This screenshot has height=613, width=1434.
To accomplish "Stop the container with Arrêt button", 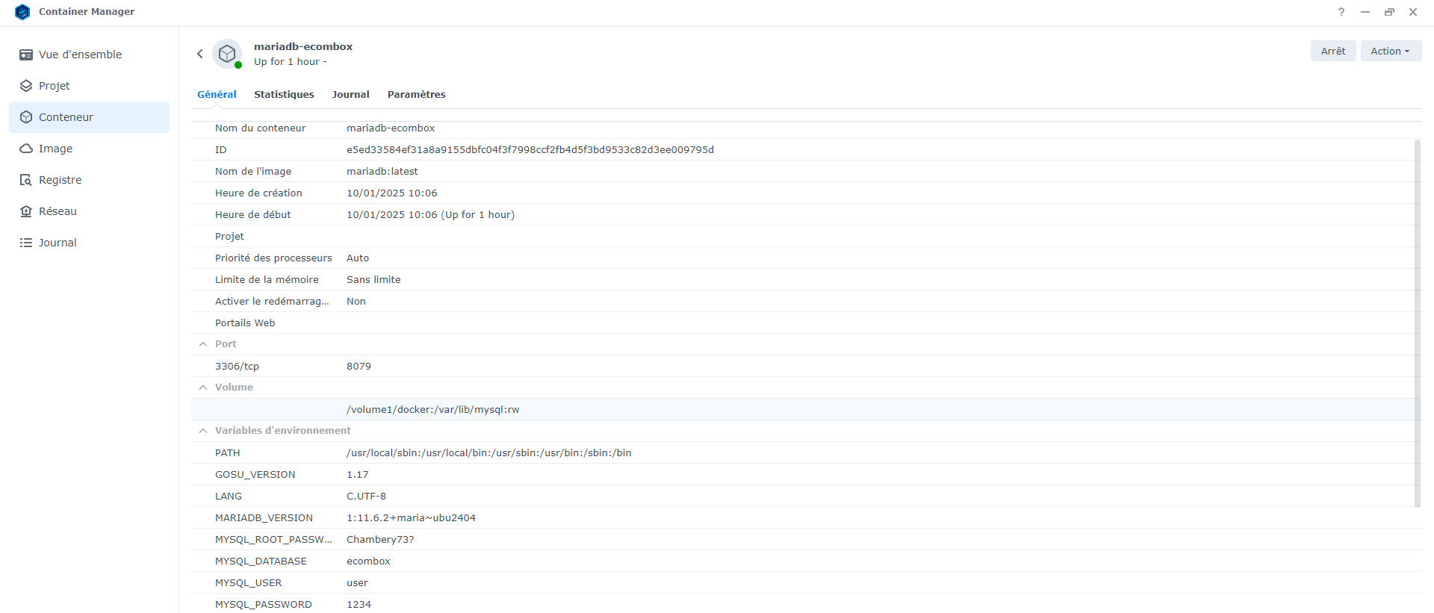I will point(1333,51).
